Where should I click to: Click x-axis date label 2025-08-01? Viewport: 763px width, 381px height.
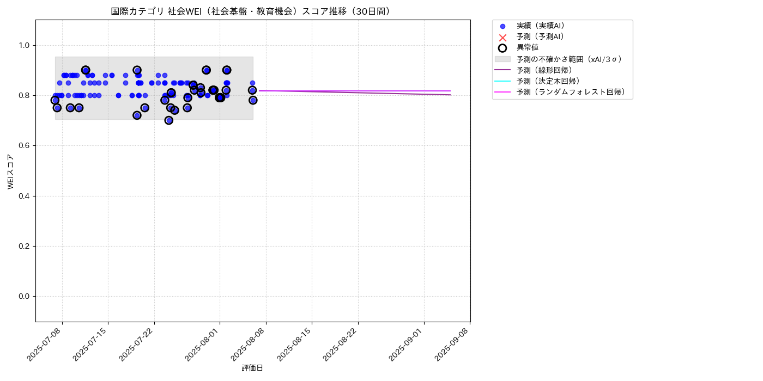pyautogui.click(x=203, y=344)
